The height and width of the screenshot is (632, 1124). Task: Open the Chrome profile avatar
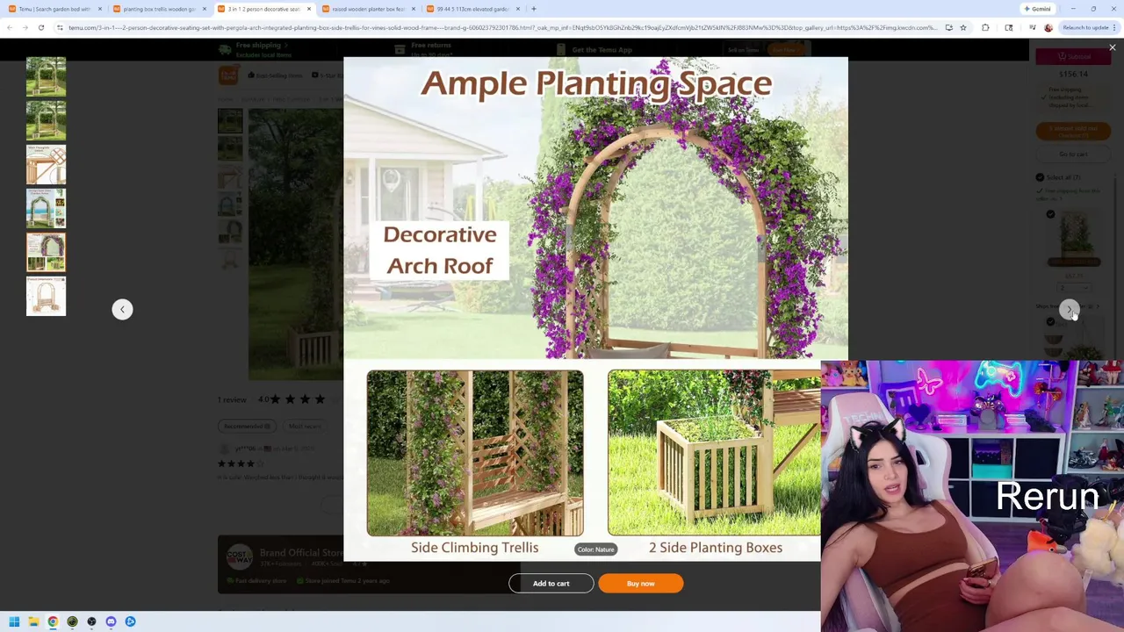[x=1048, y=27]
